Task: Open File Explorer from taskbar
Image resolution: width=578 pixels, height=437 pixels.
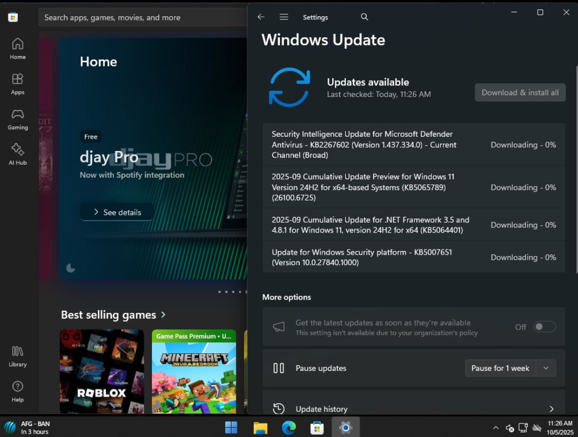Action: coord(260,428)
